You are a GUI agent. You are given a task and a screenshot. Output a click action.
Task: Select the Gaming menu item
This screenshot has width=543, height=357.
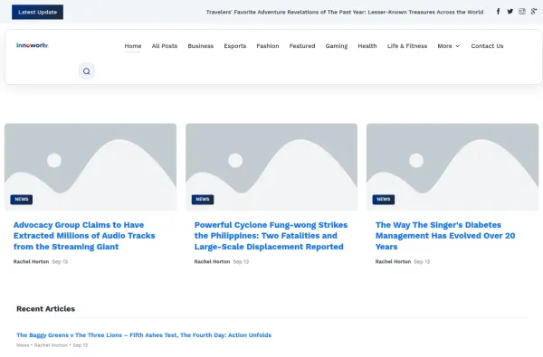tap(337, 46)
